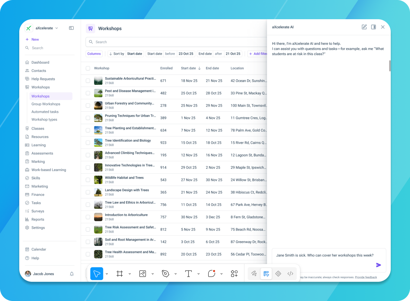The height and width of the screenshot is (301, 410).
Task: Toggle the select-all checkbox in the table header
Action: 88,68
